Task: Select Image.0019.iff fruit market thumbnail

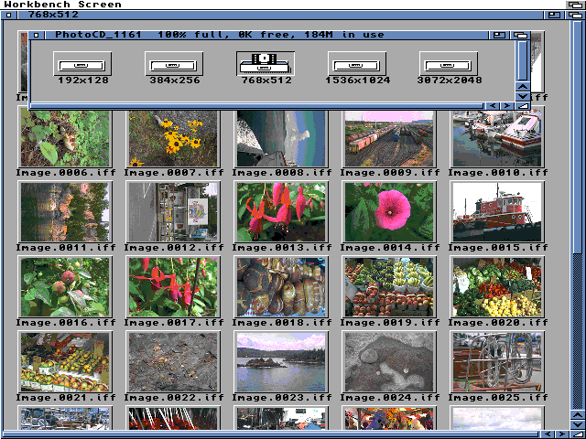Action: 389,286
